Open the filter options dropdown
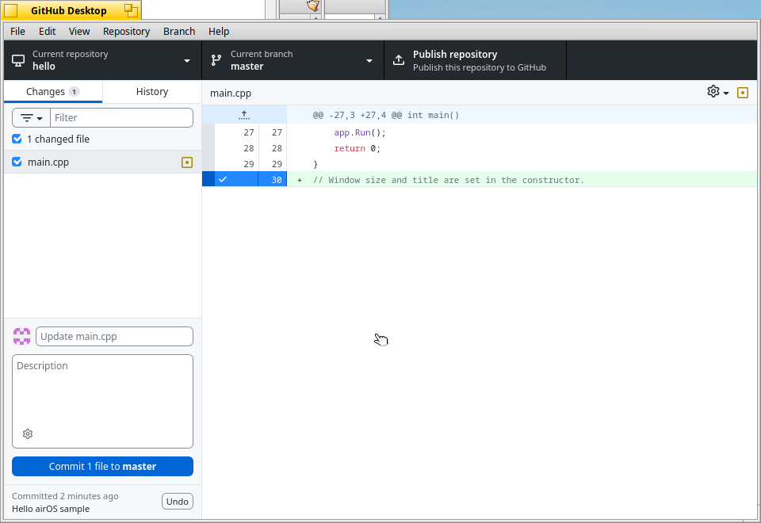 pos(31,118)
